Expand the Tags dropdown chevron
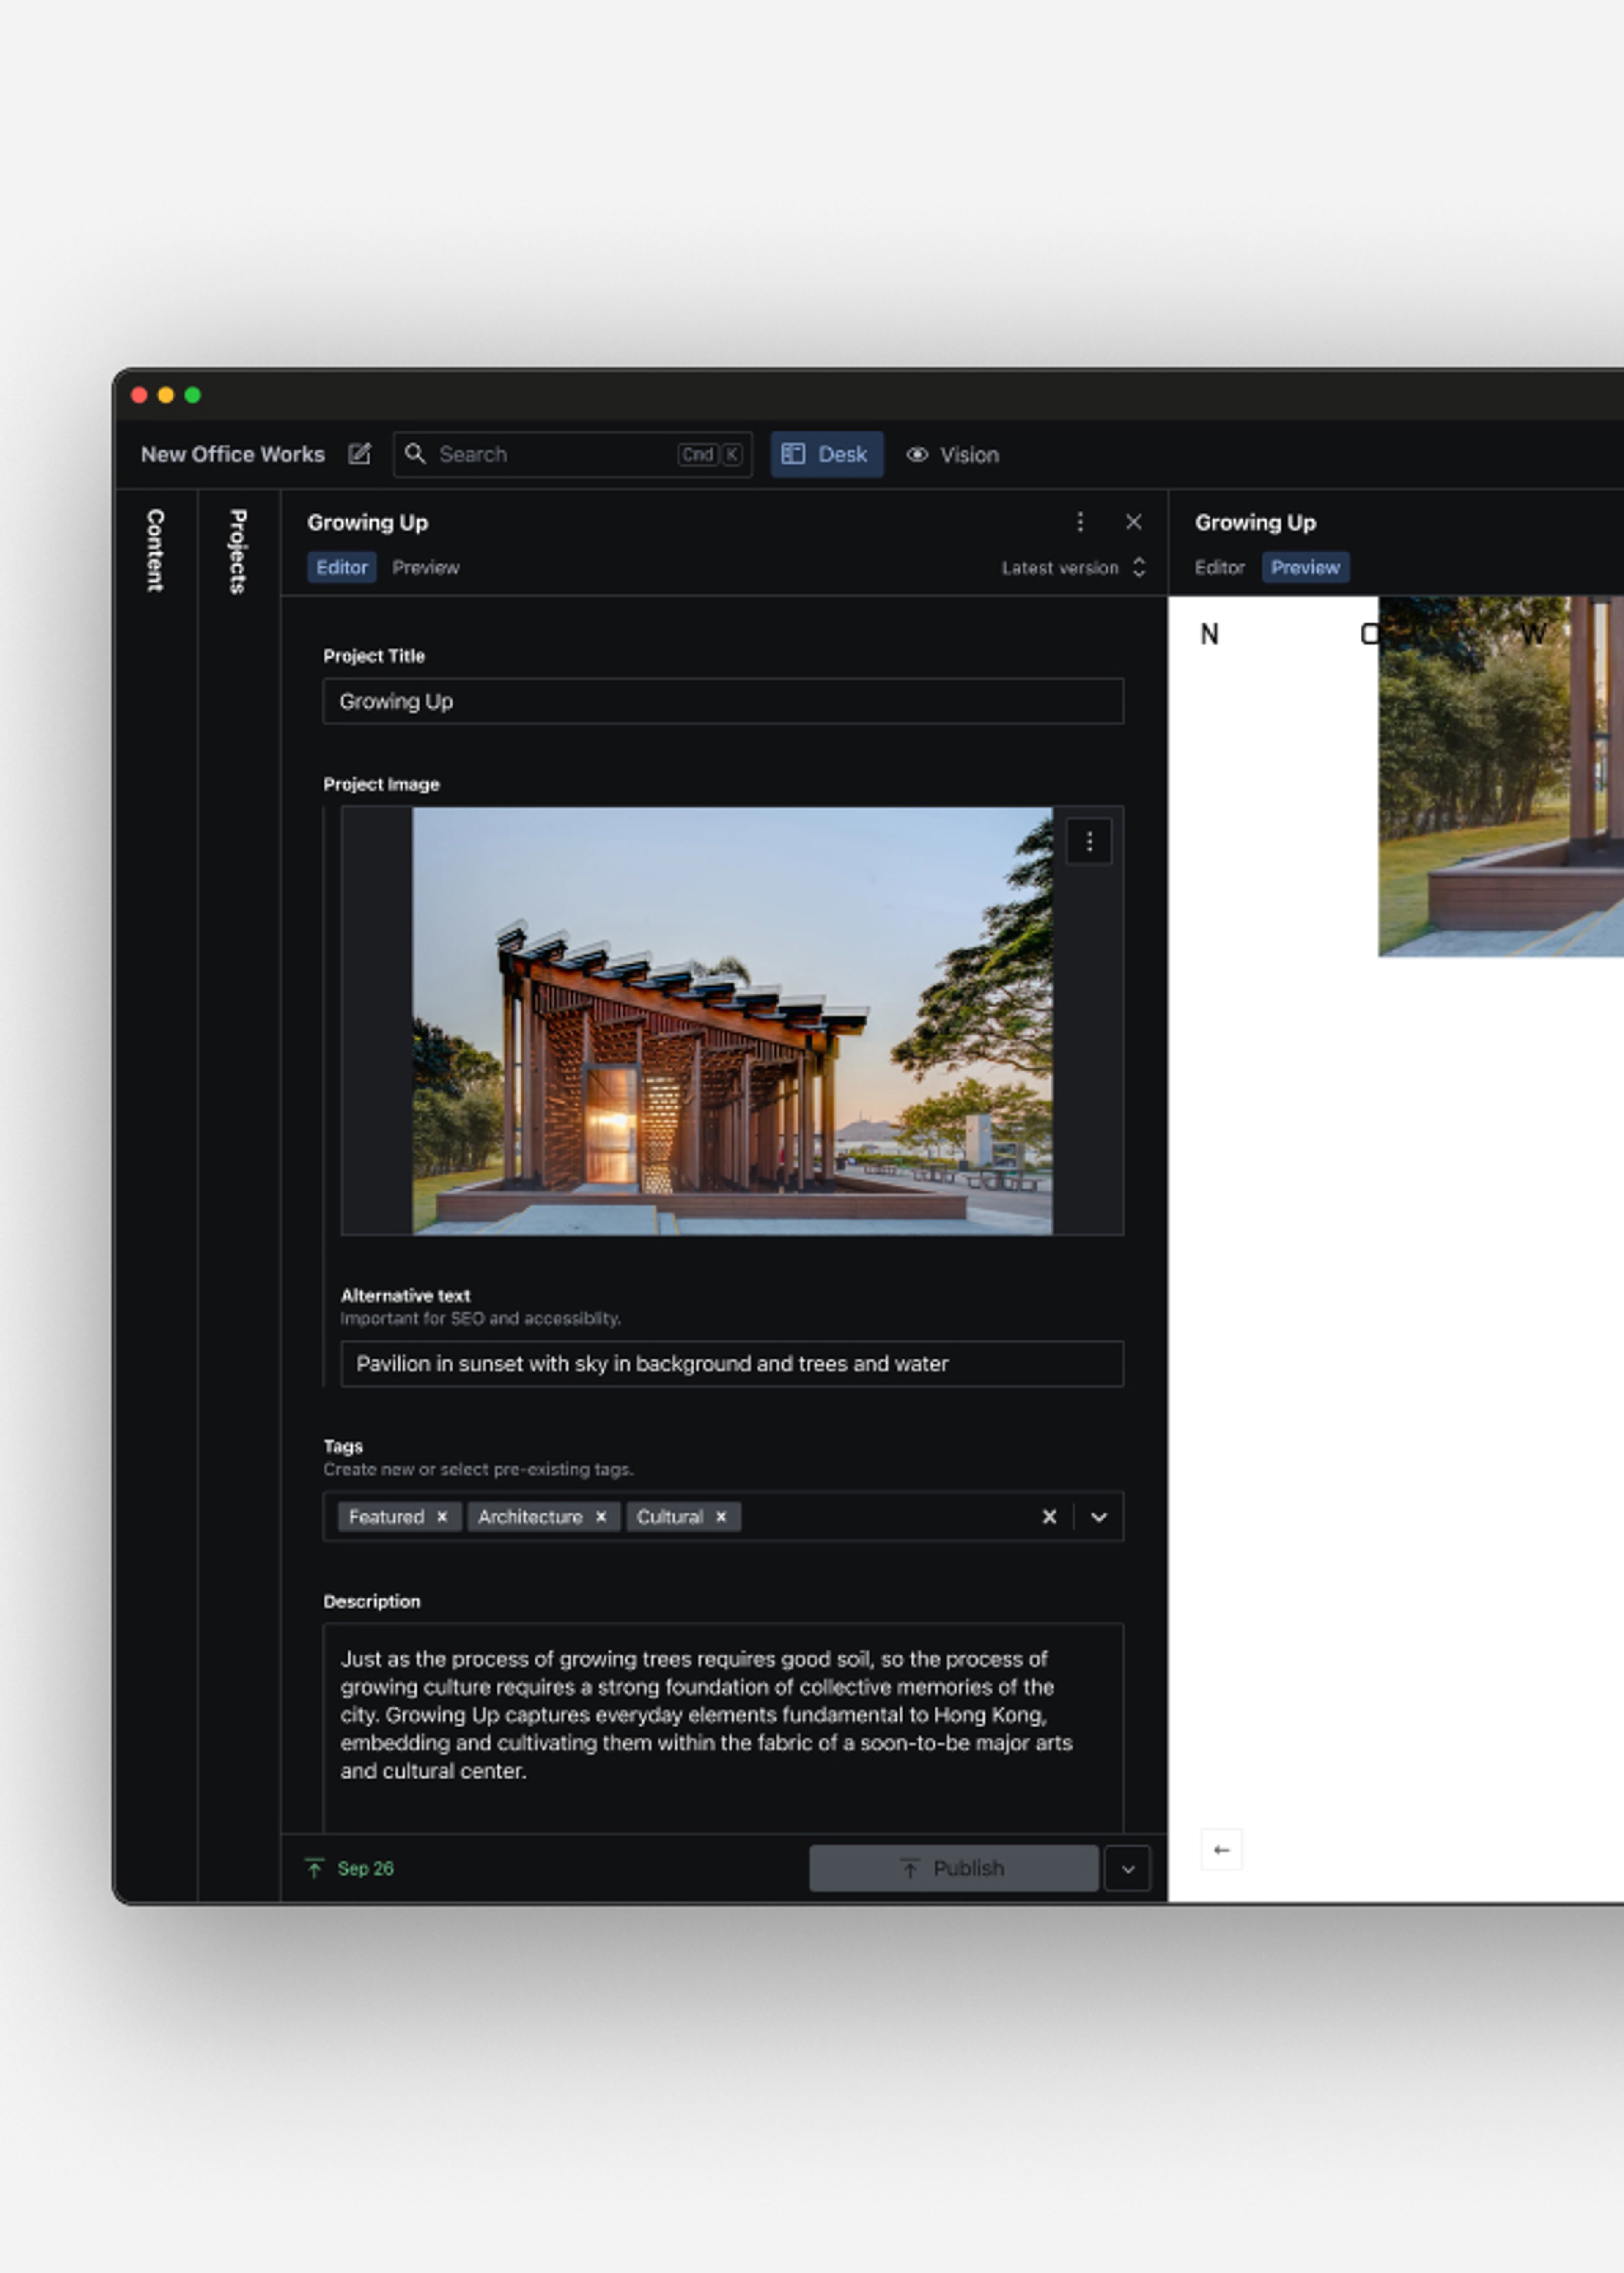This screenshot has height=2273, width=1624. (1099, 1517)
